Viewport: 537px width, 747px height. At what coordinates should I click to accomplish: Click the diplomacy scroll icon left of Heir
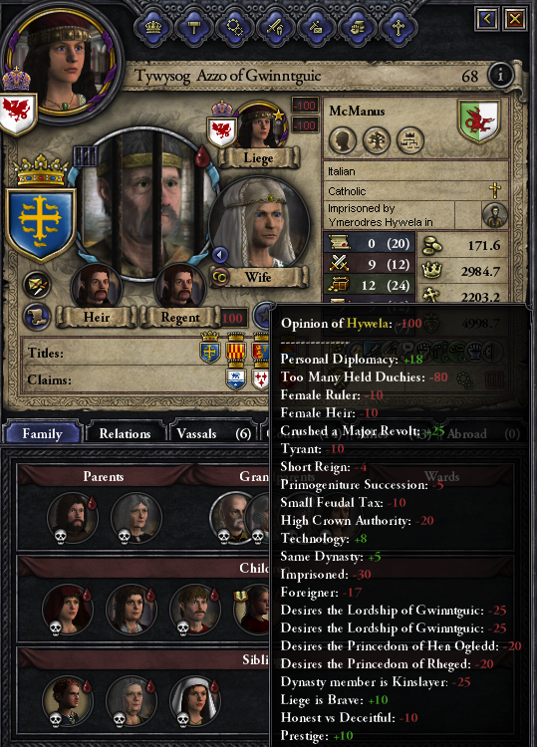(x=36, y=318)
